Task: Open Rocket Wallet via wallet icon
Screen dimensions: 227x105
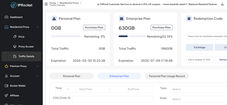Action: (x=6, y=86)
